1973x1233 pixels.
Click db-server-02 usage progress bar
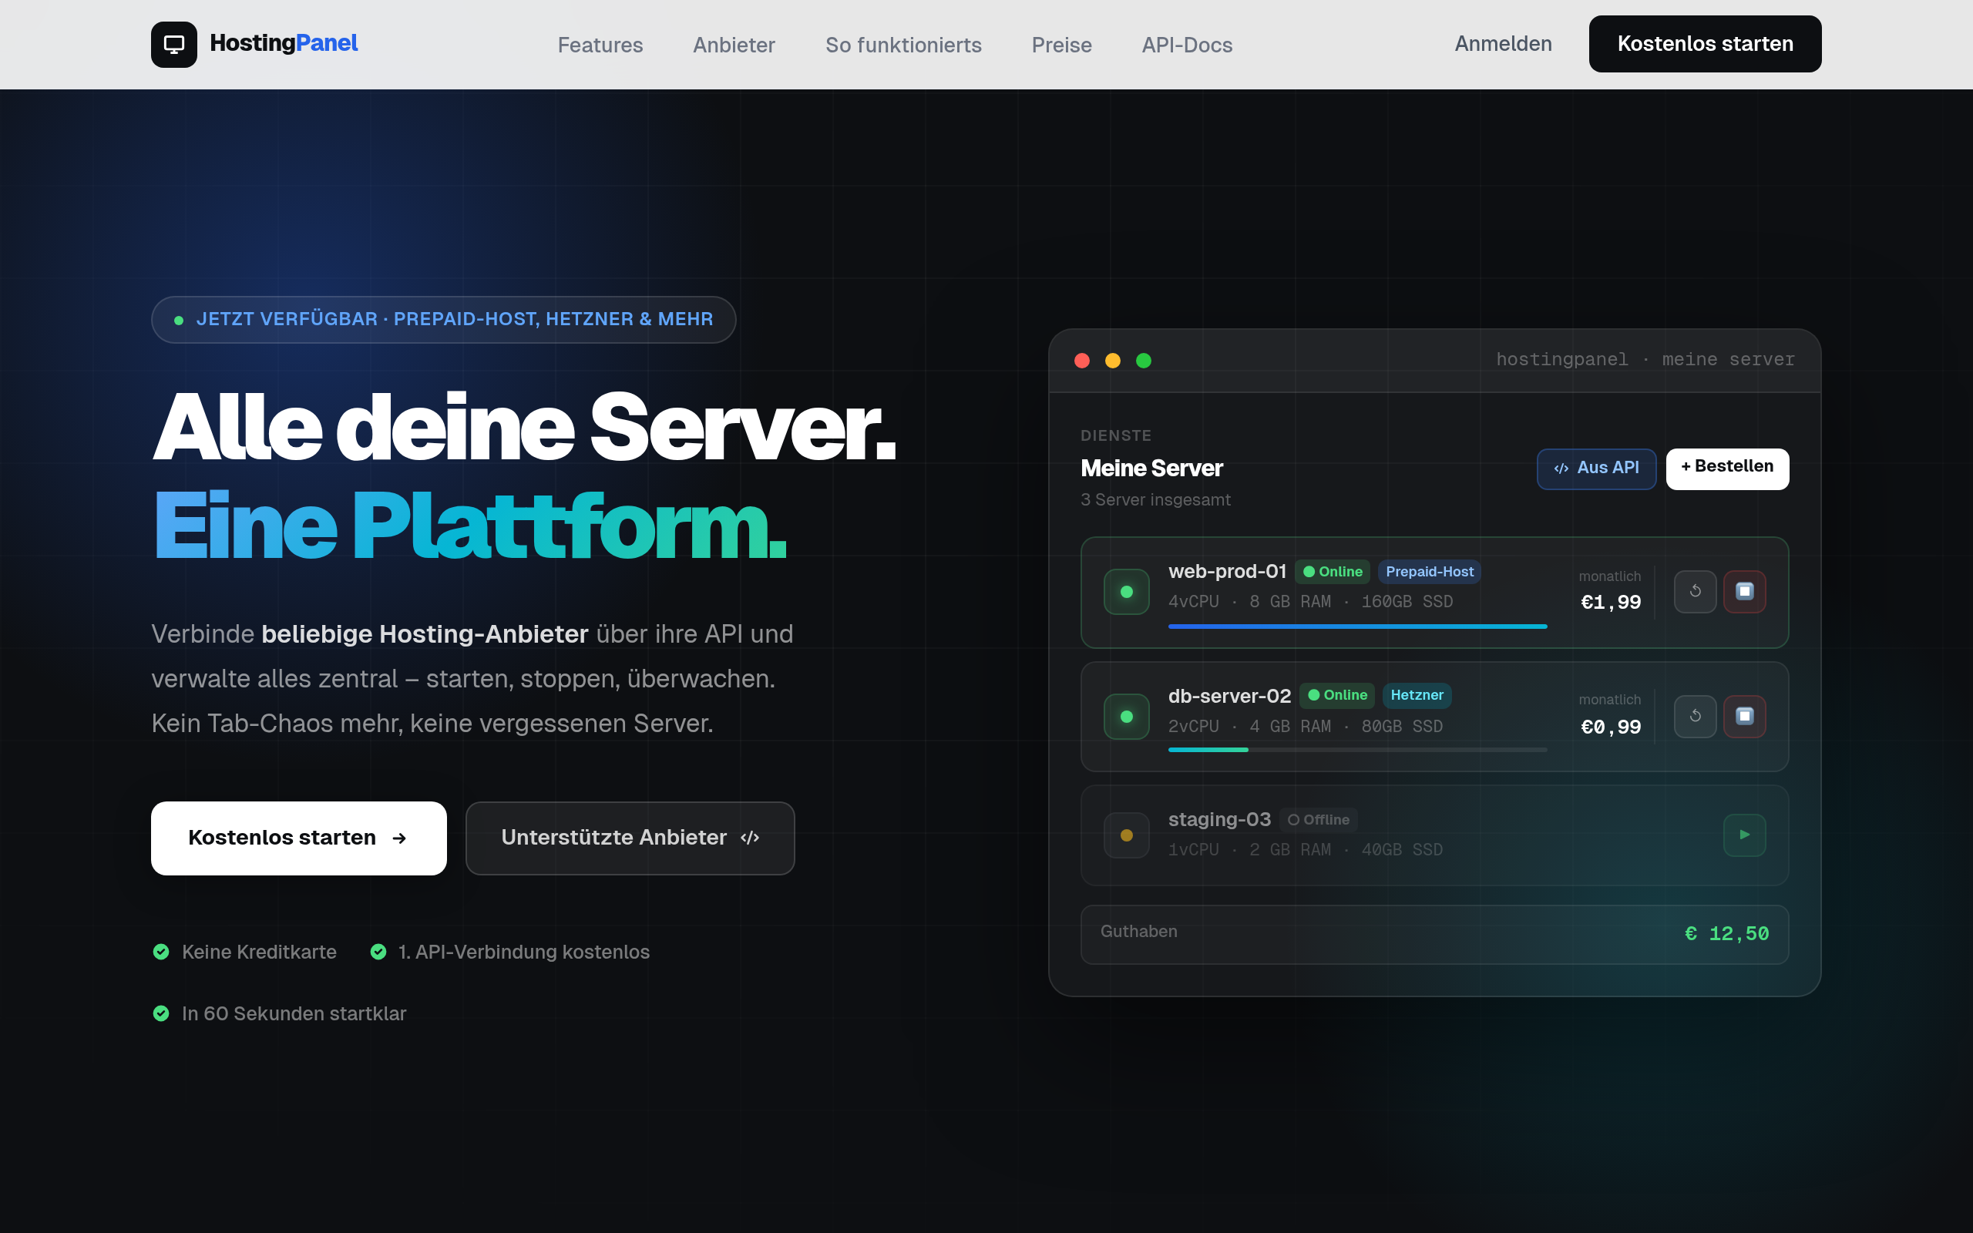click(x=1357, y=749)
